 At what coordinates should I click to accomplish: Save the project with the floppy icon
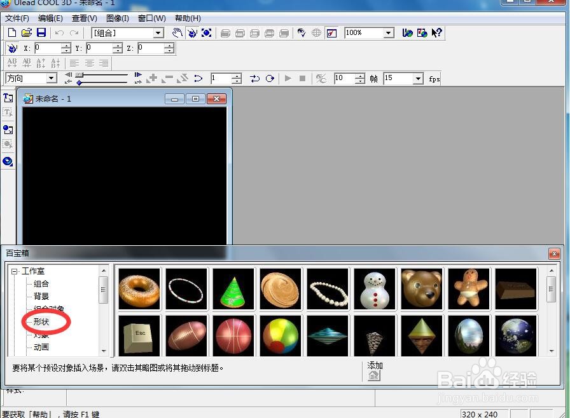coord(41,32)
